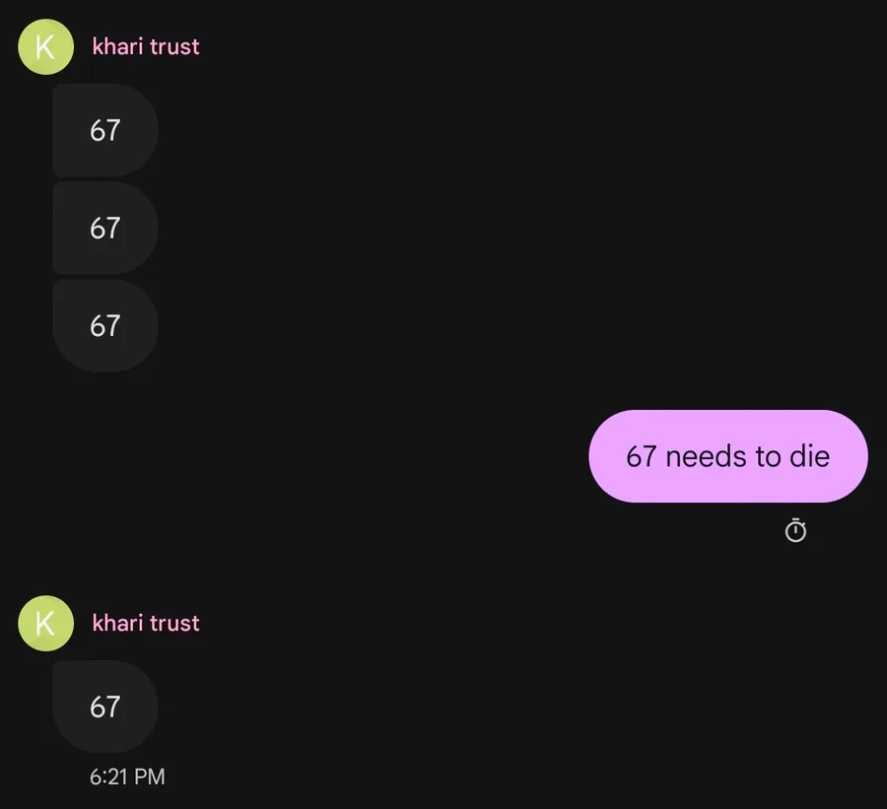
Task: Click the stopwatch icon below the purple bubble
Action: [795, 531]
